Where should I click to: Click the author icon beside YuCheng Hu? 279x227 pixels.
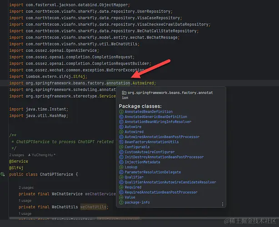click(30, 155)
